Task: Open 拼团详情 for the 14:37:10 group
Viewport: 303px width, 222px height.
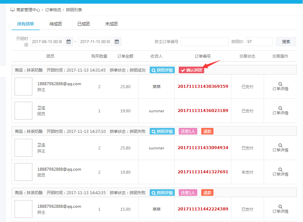Action: [162, 132]
